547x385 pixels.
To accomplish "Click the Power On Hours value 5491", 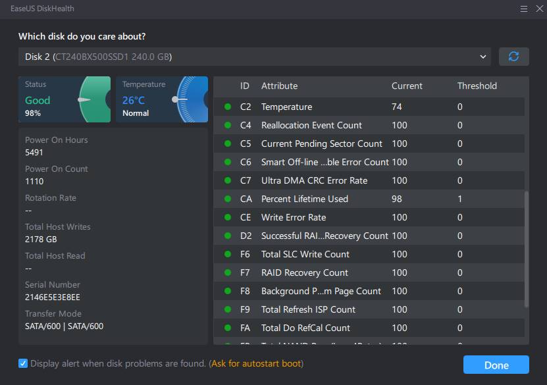I will 34,153.
